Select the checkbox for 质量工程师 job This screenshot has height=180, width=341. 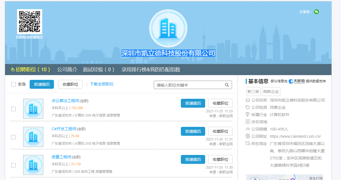point(13,165)
